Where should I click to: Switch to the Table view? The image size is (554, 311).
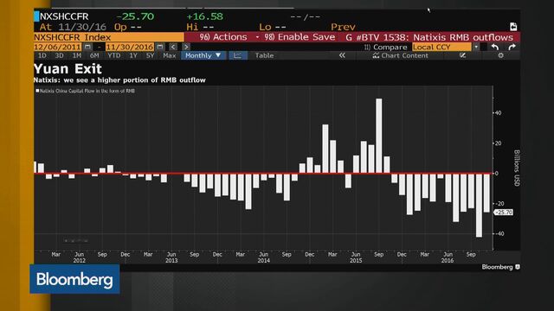point(264,55)
